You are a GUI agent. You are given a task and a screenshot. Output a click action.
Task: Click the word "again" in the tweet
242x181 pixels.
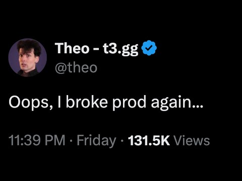[171, 103]
